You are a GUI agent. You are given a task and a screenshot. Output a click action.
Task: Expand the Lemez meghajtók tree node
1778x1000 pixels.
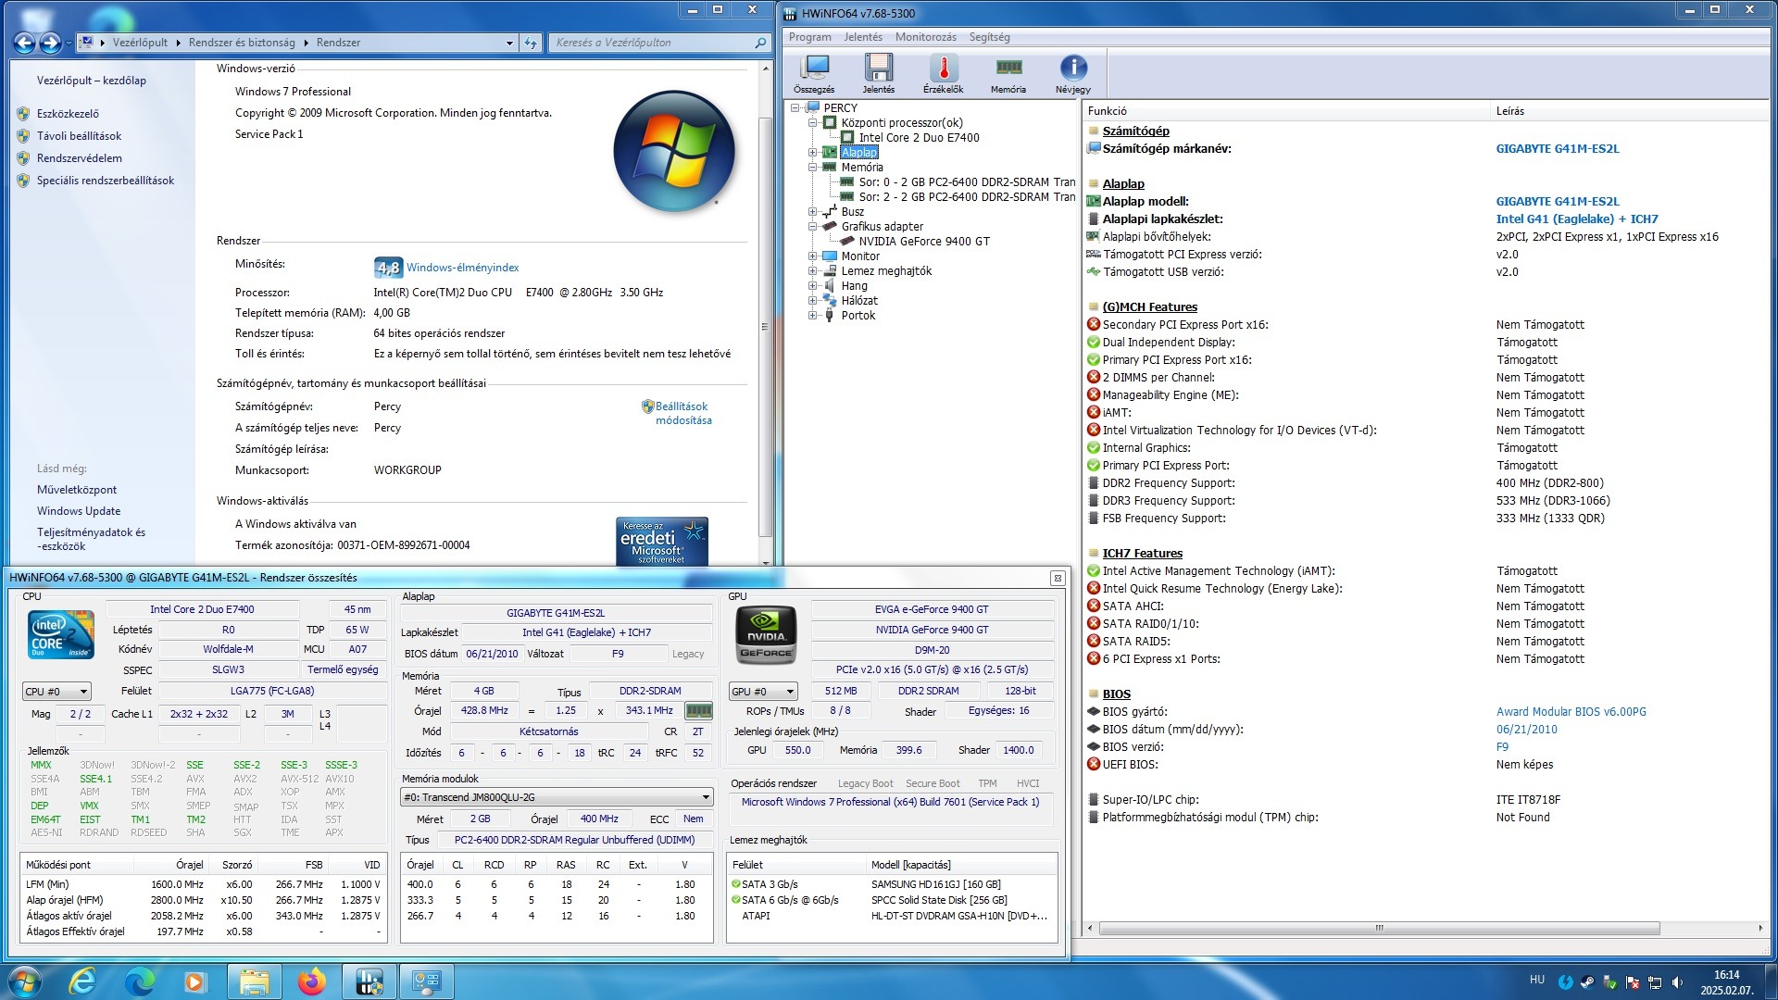click(x=812, y=271)
